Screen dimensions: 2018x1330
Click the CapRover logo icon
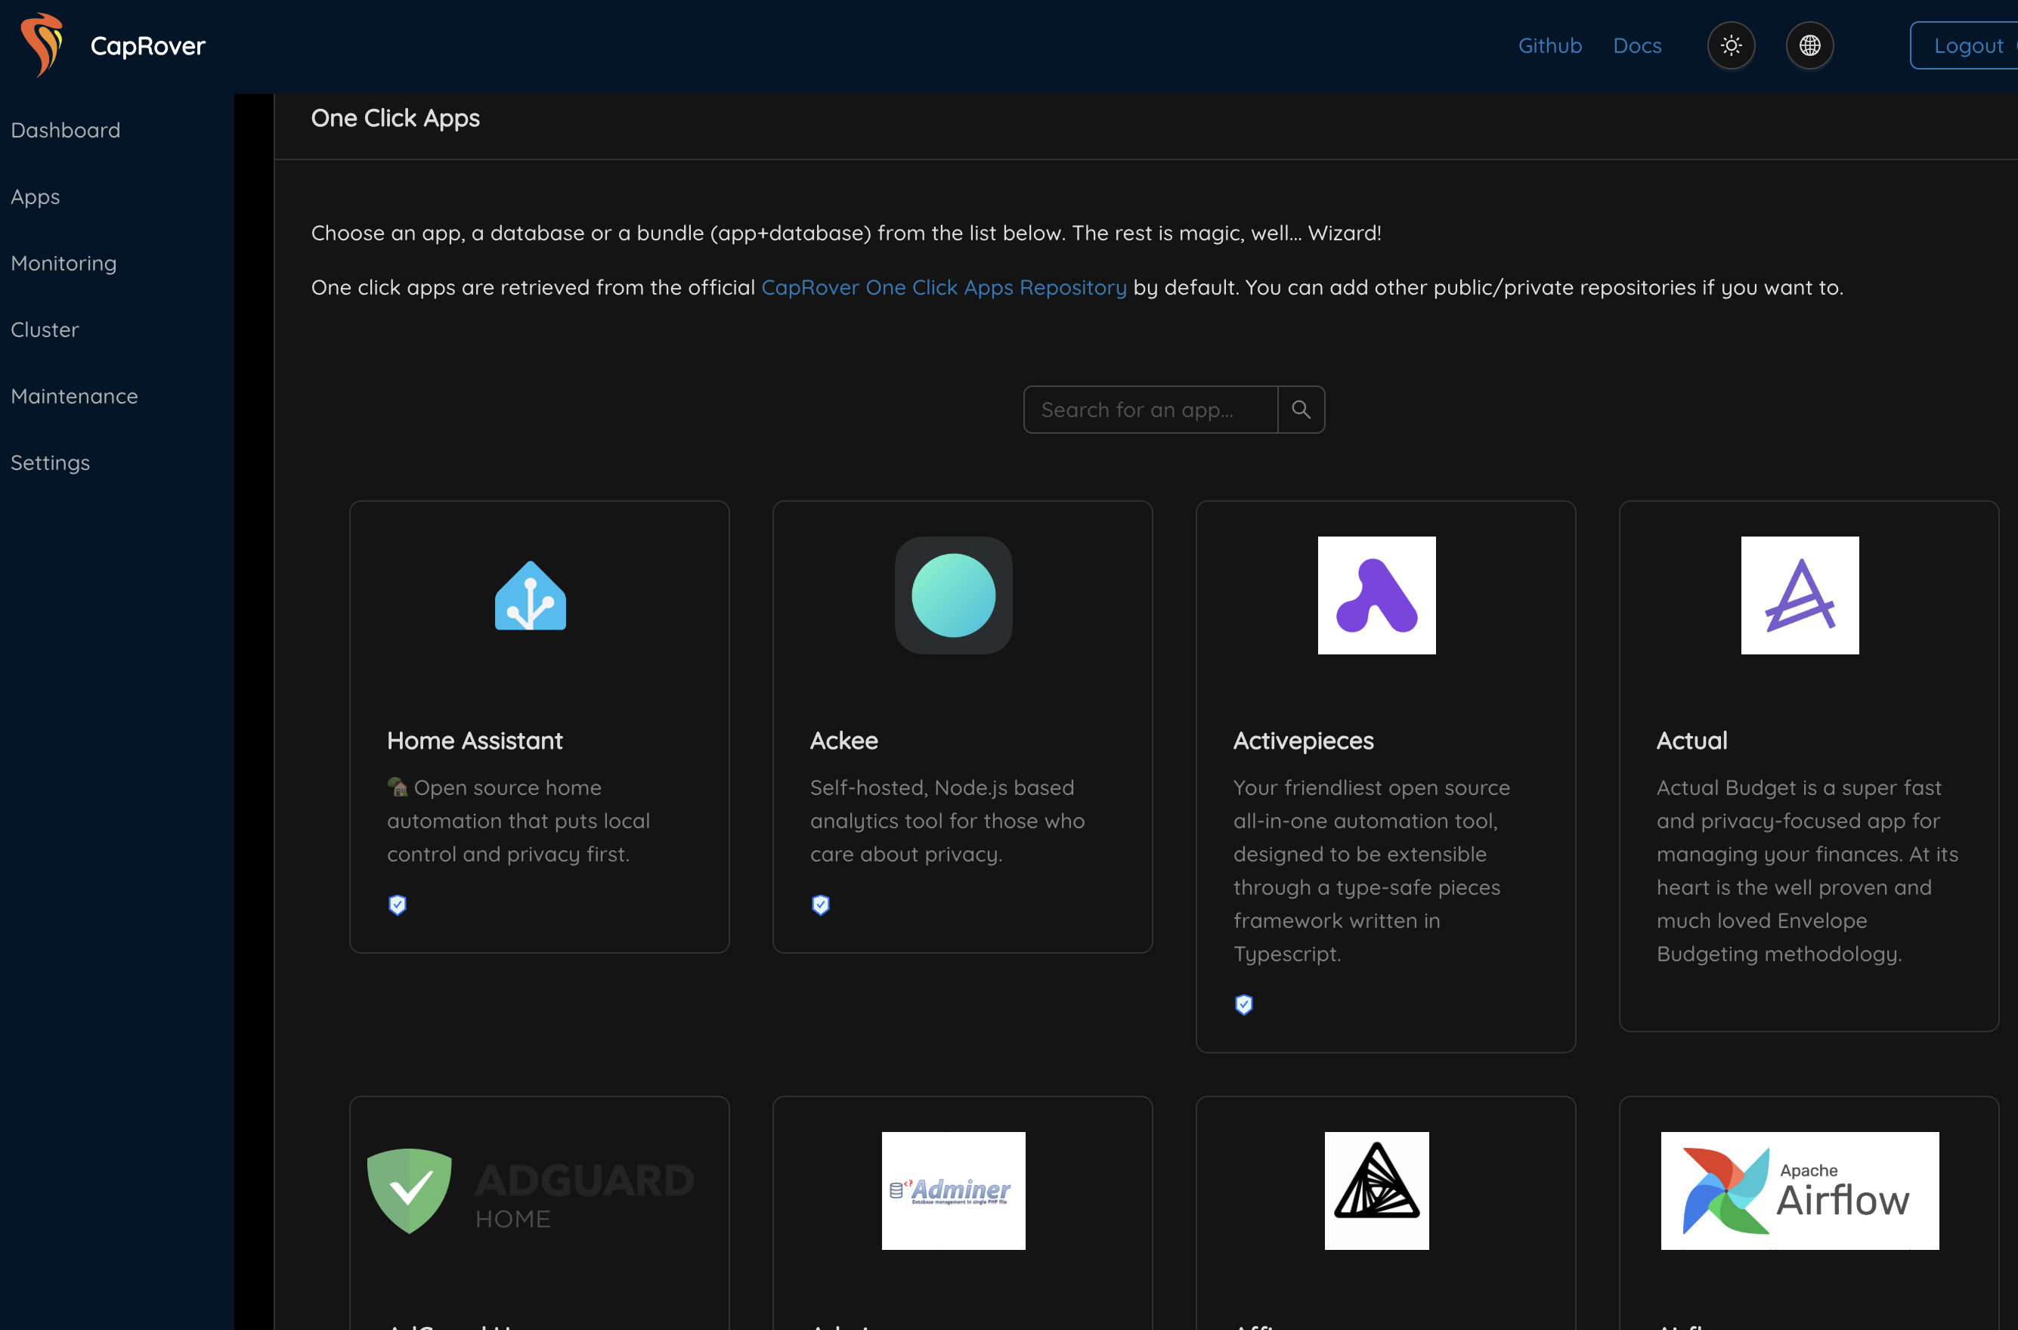(42, 45)
